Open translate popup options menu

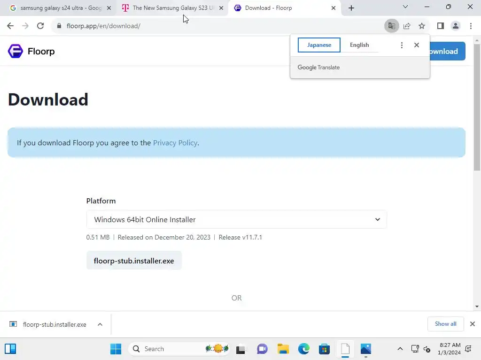click(402, 45)
